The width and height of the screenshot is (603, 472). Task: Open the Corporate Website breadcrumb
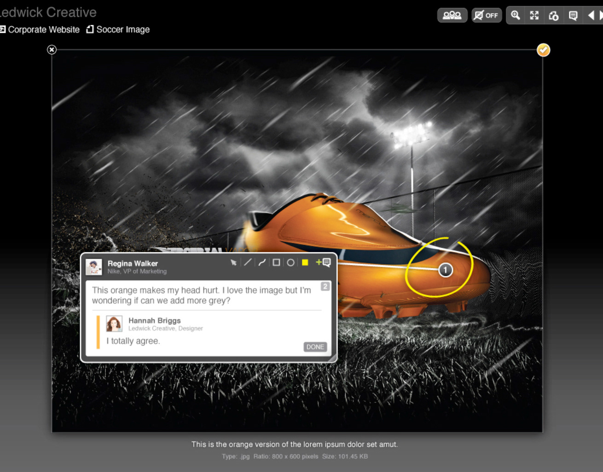(40, 29)
